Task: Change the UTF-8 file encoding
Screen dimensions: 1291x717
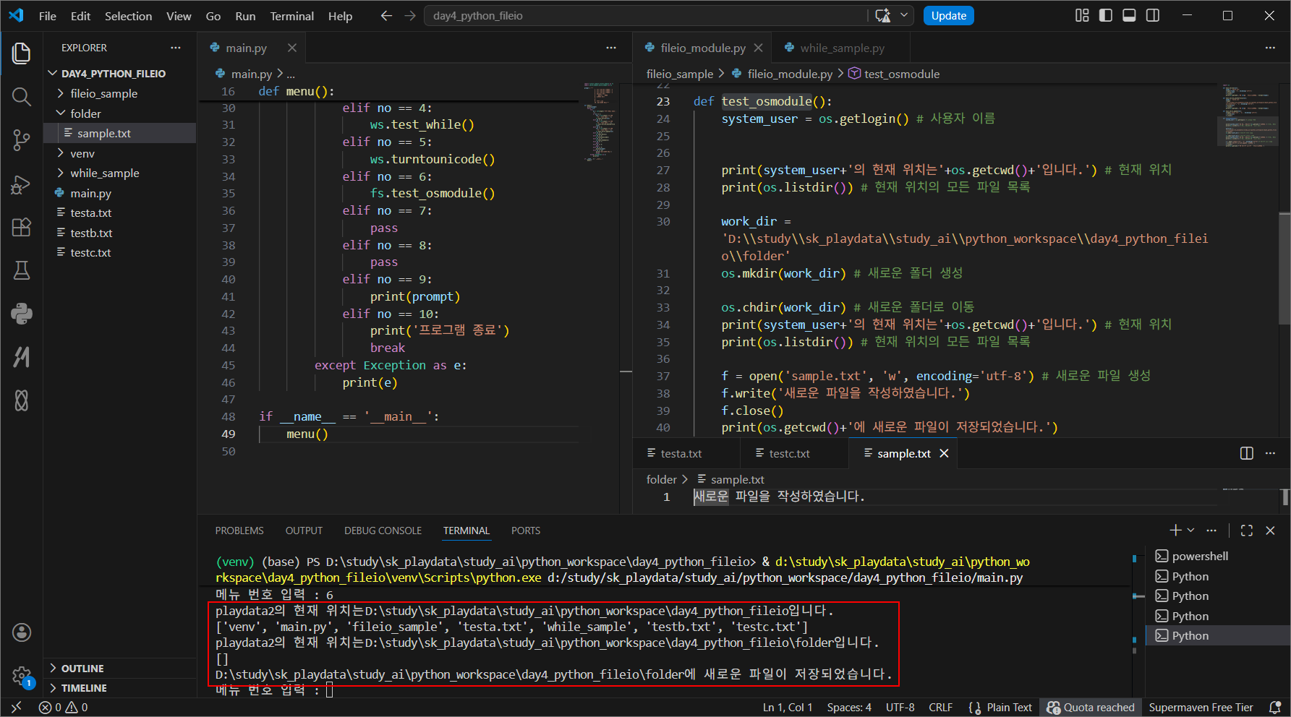Action: coord(900,708)
